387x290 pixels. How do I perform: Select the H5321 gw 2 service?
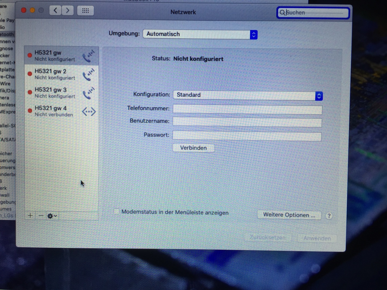click(x=62, y=74)
